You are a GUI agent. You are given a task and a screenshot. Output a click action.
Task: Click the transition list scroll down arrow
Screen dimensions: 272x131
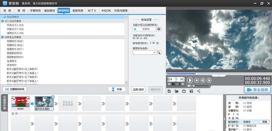pyautogui.click(x=126, y=83)
